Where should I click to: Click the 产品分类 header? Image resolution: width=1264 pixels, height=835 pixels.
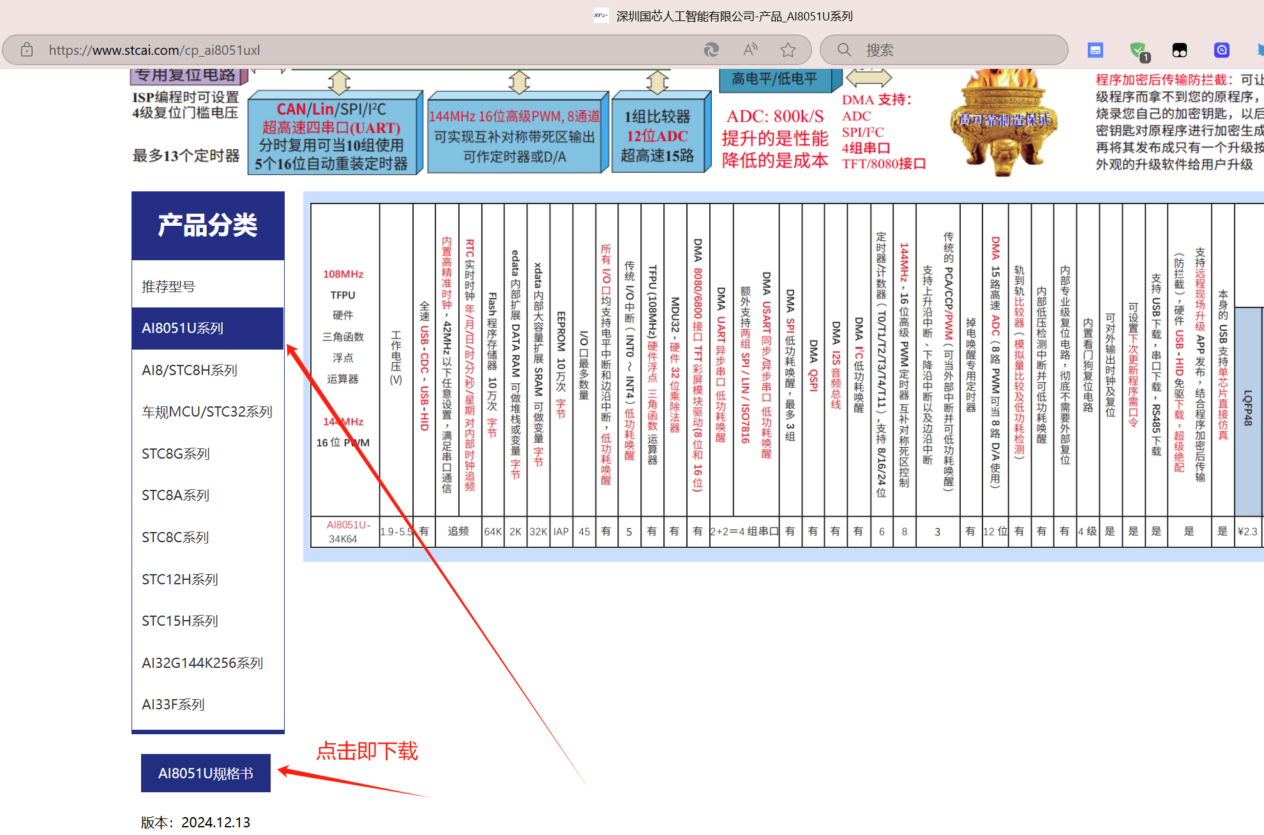208,225
